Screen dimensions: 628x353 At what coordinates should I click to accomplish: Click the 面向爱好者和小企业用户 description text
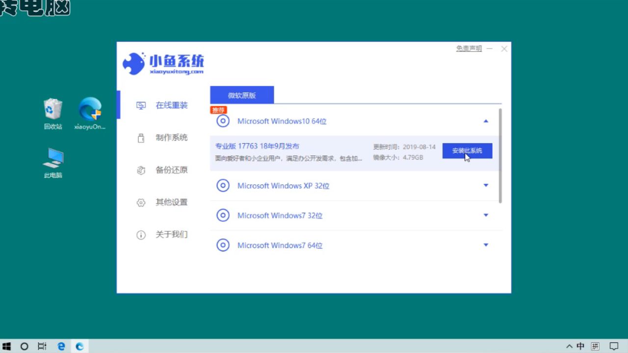click(x=288, y=158)
